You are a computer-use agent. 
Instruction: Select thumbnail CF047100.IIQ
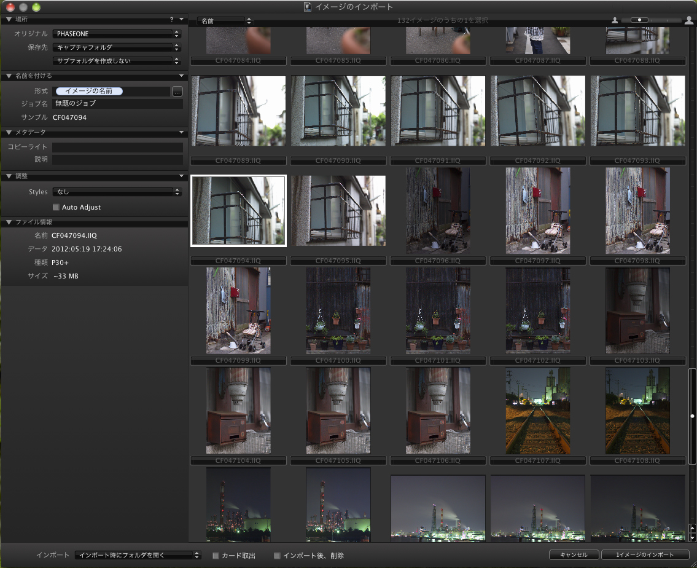click(338, 311)
